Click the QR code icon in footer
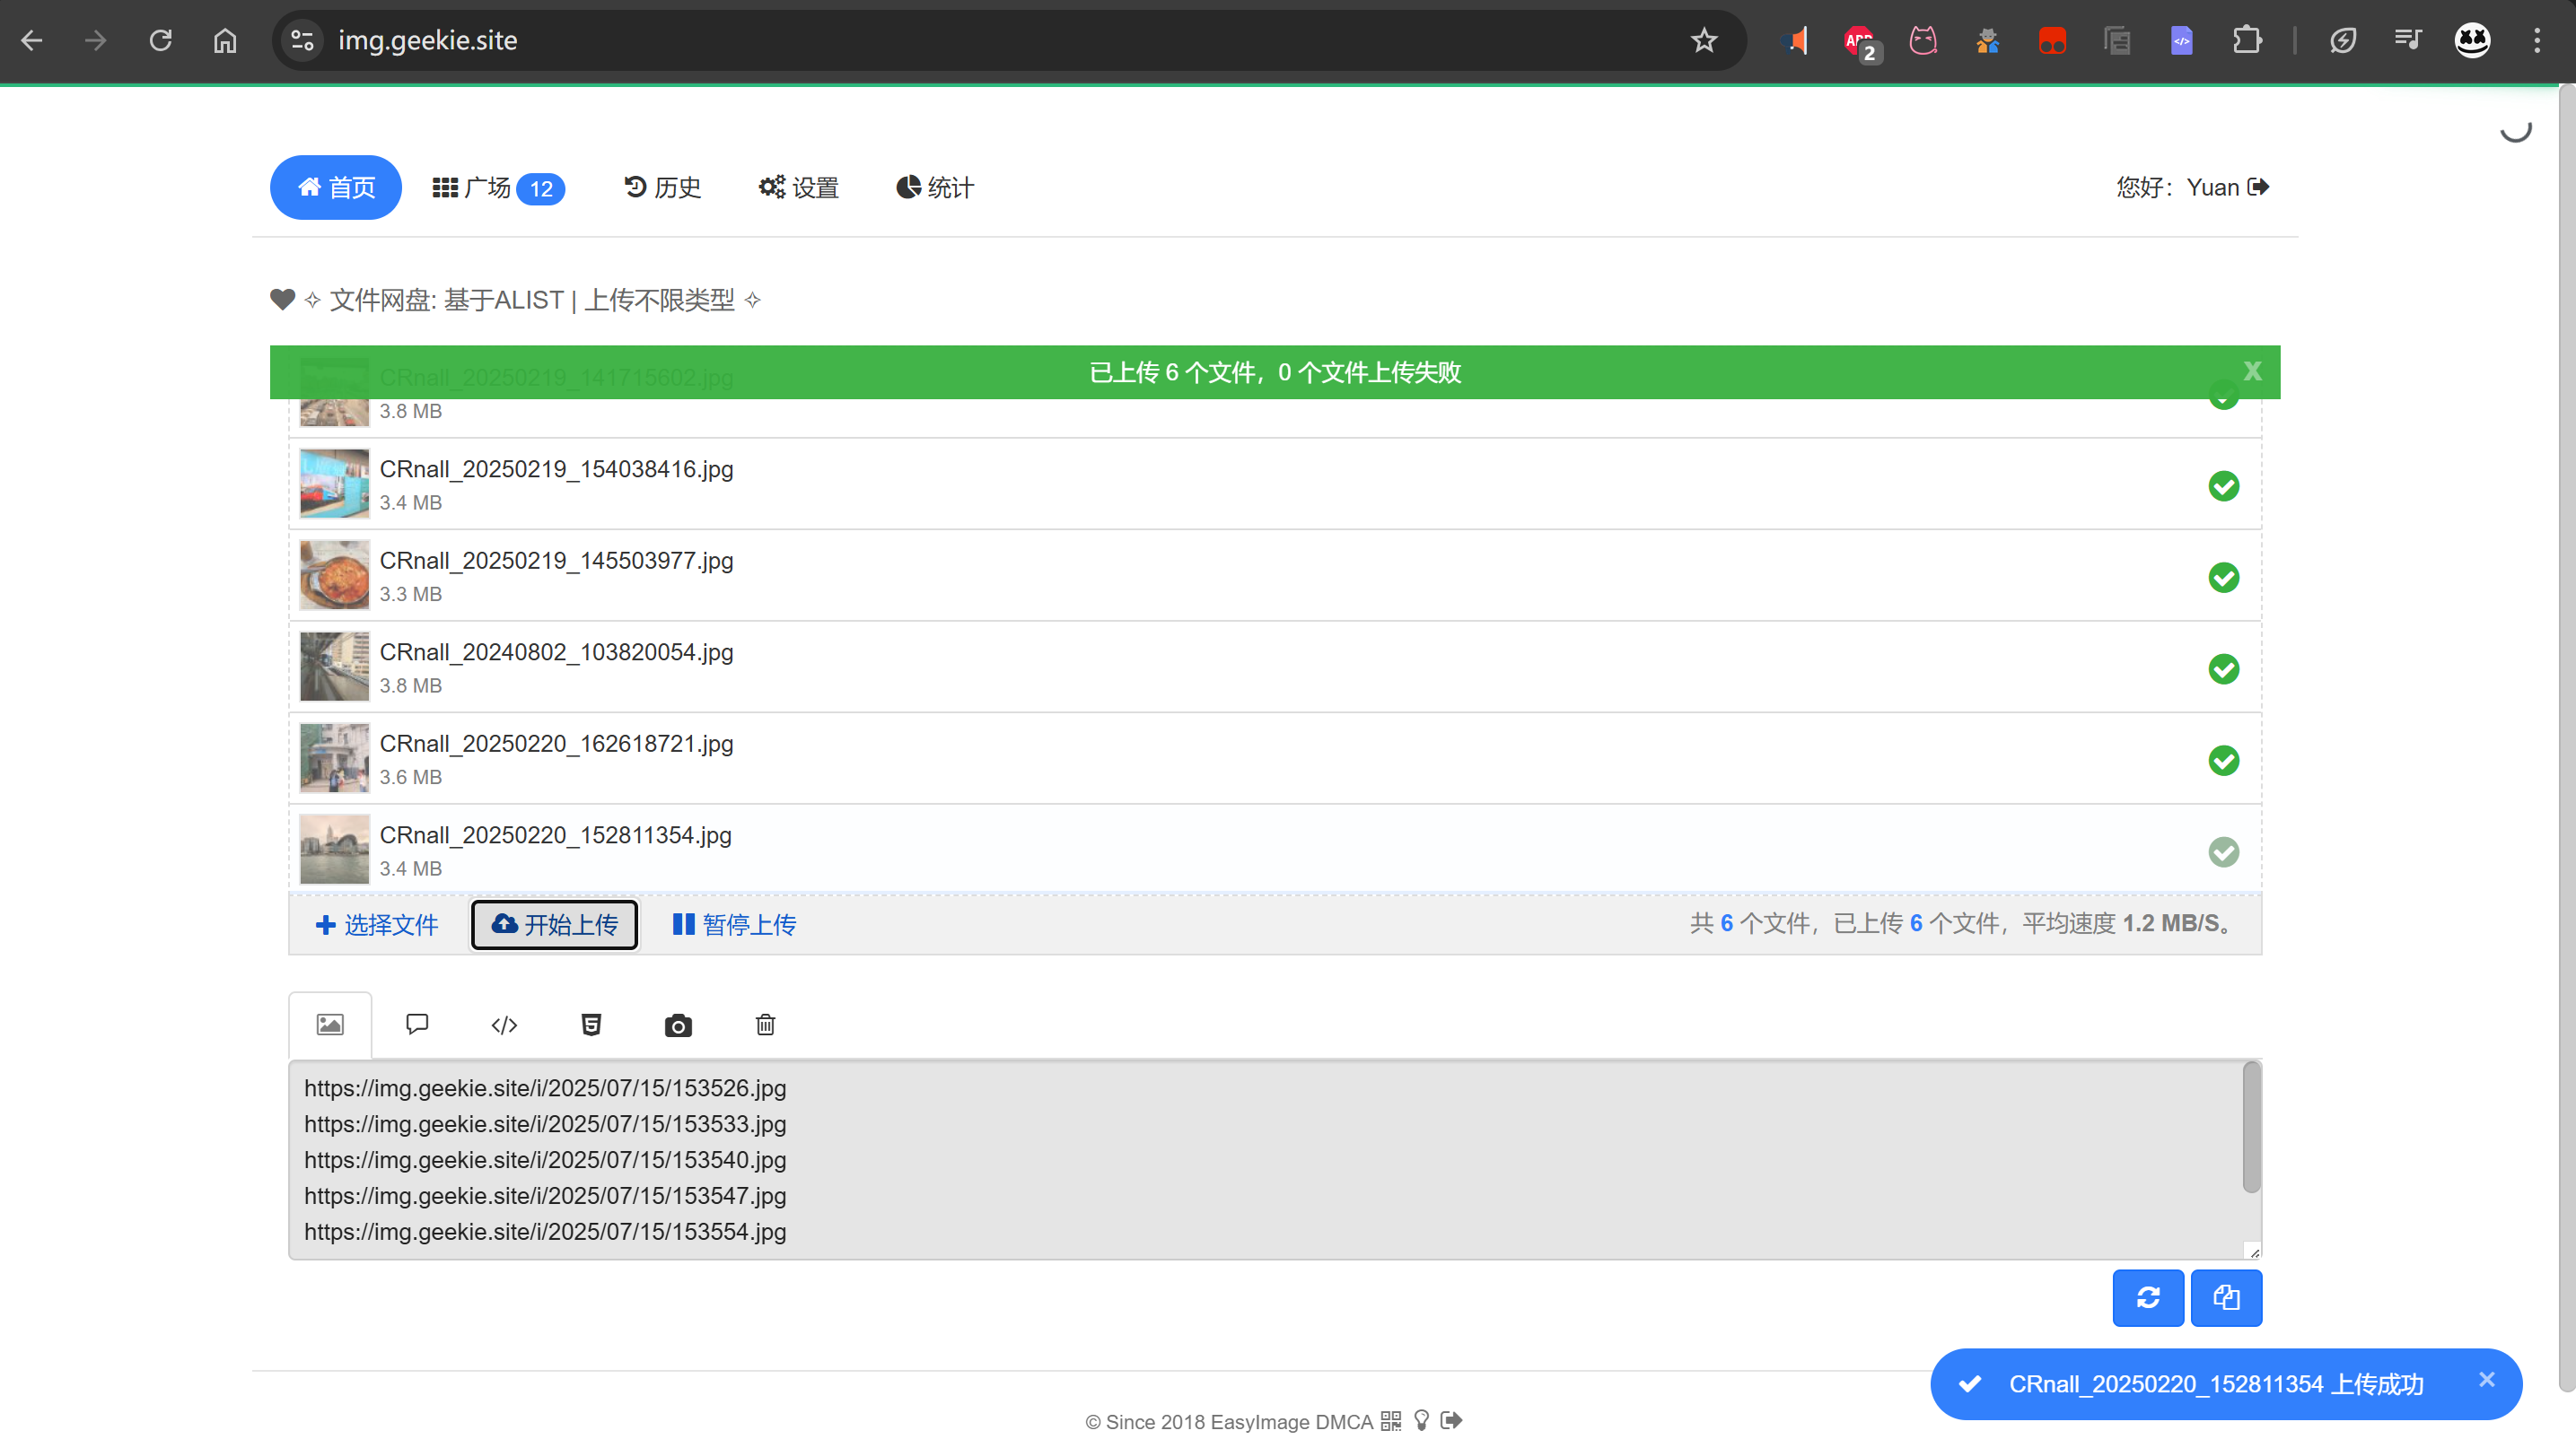 [1391, 1420]
